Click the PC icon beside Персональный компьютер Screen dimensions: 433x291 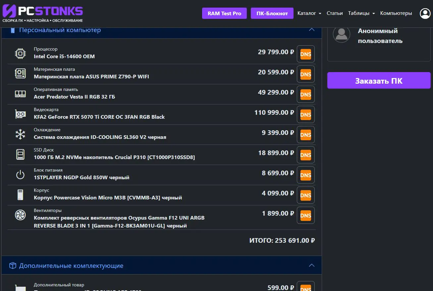[x=13, y=30]
